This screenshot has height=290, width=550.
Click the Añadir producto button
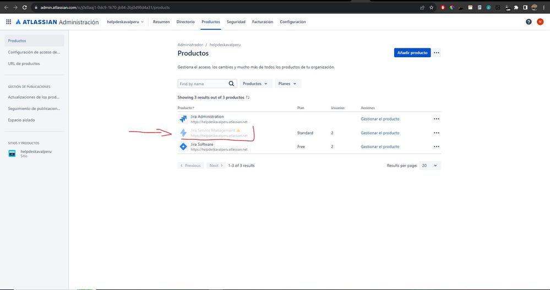(412, 53)
